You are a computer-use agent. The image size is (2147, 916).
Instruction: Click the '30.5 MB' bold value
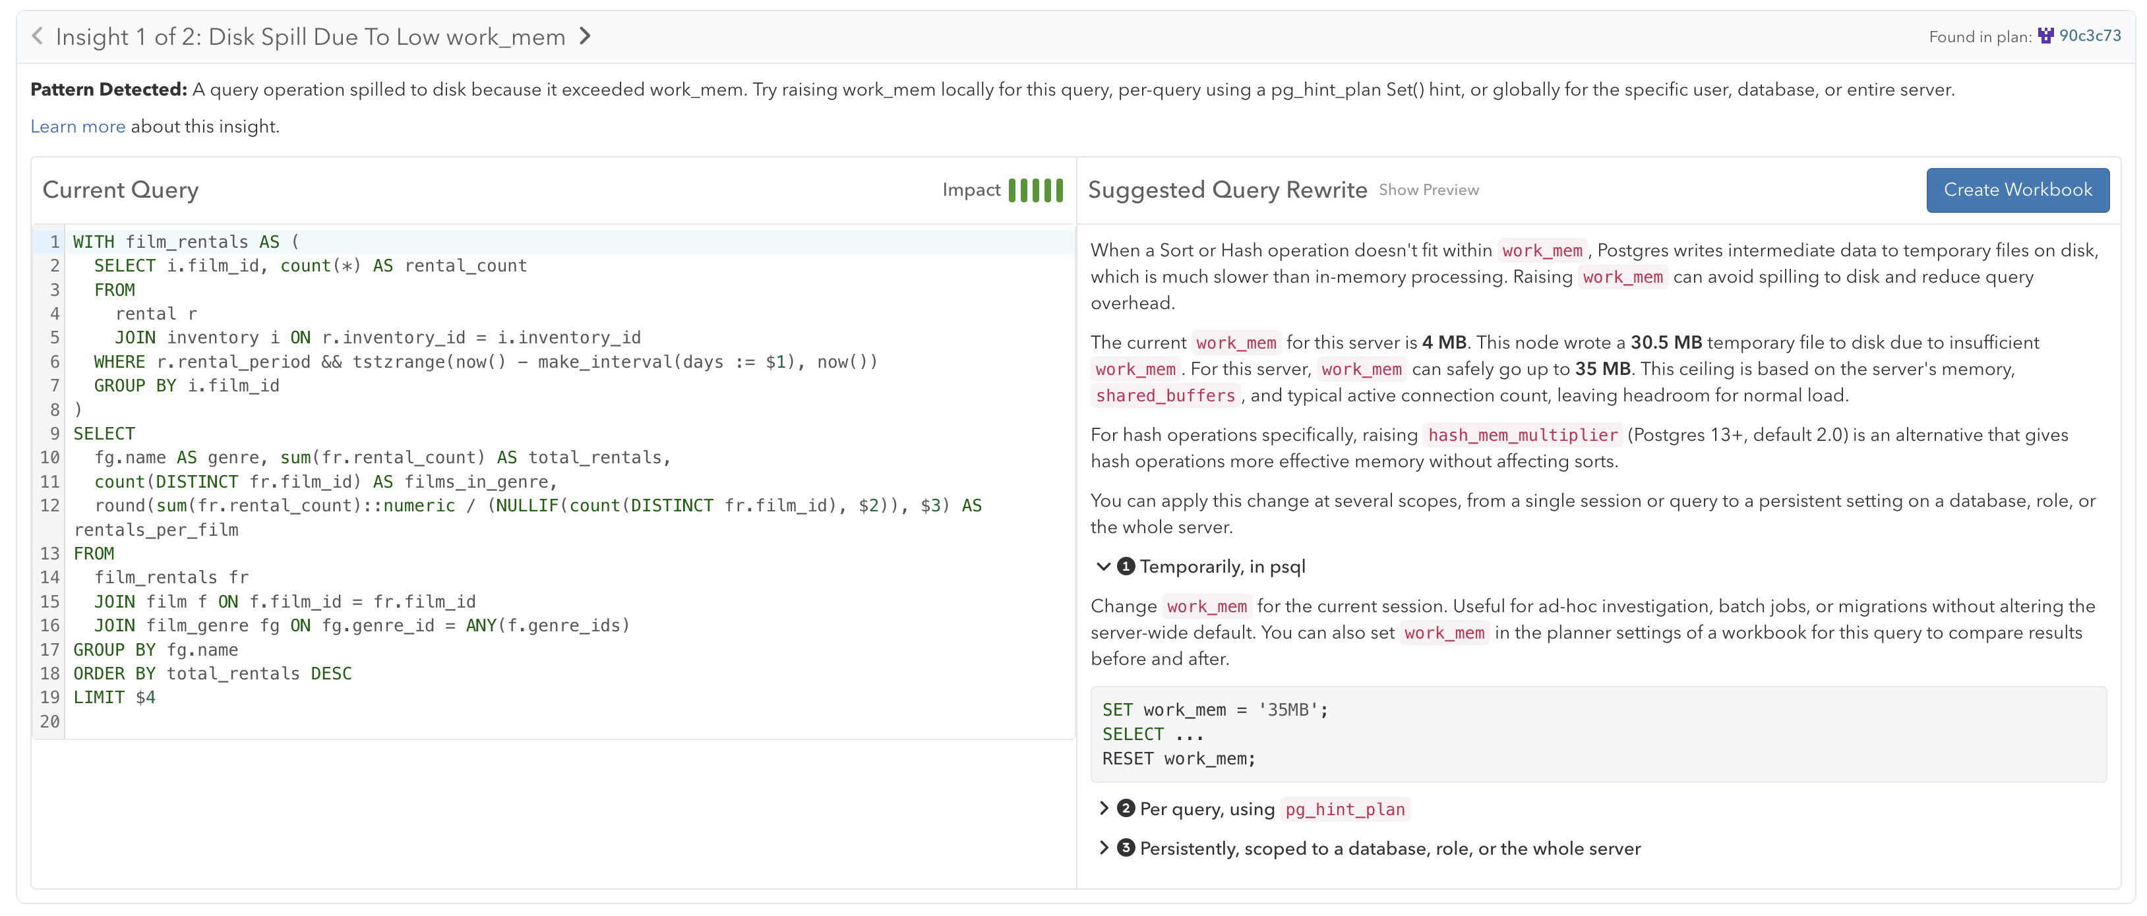tap(1665, 342)
